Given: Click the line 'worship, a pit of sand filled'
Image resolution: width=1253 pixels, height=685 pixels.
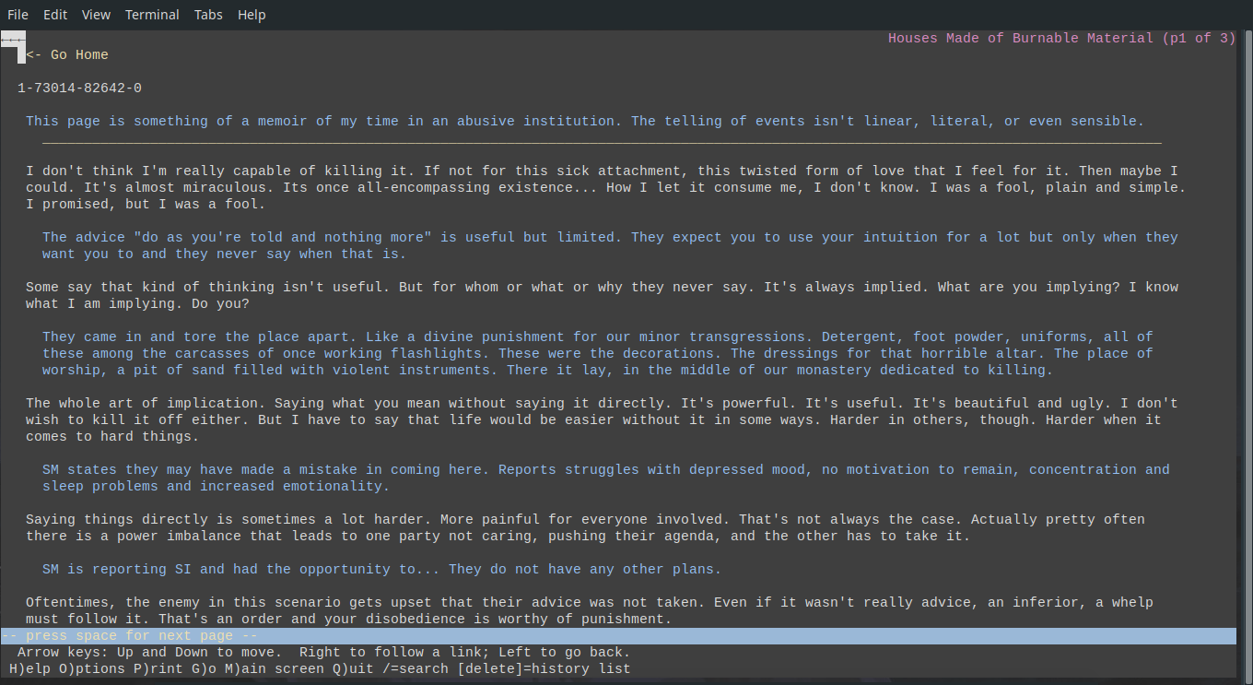Looking at the screenshot, I should click(547, 371).
